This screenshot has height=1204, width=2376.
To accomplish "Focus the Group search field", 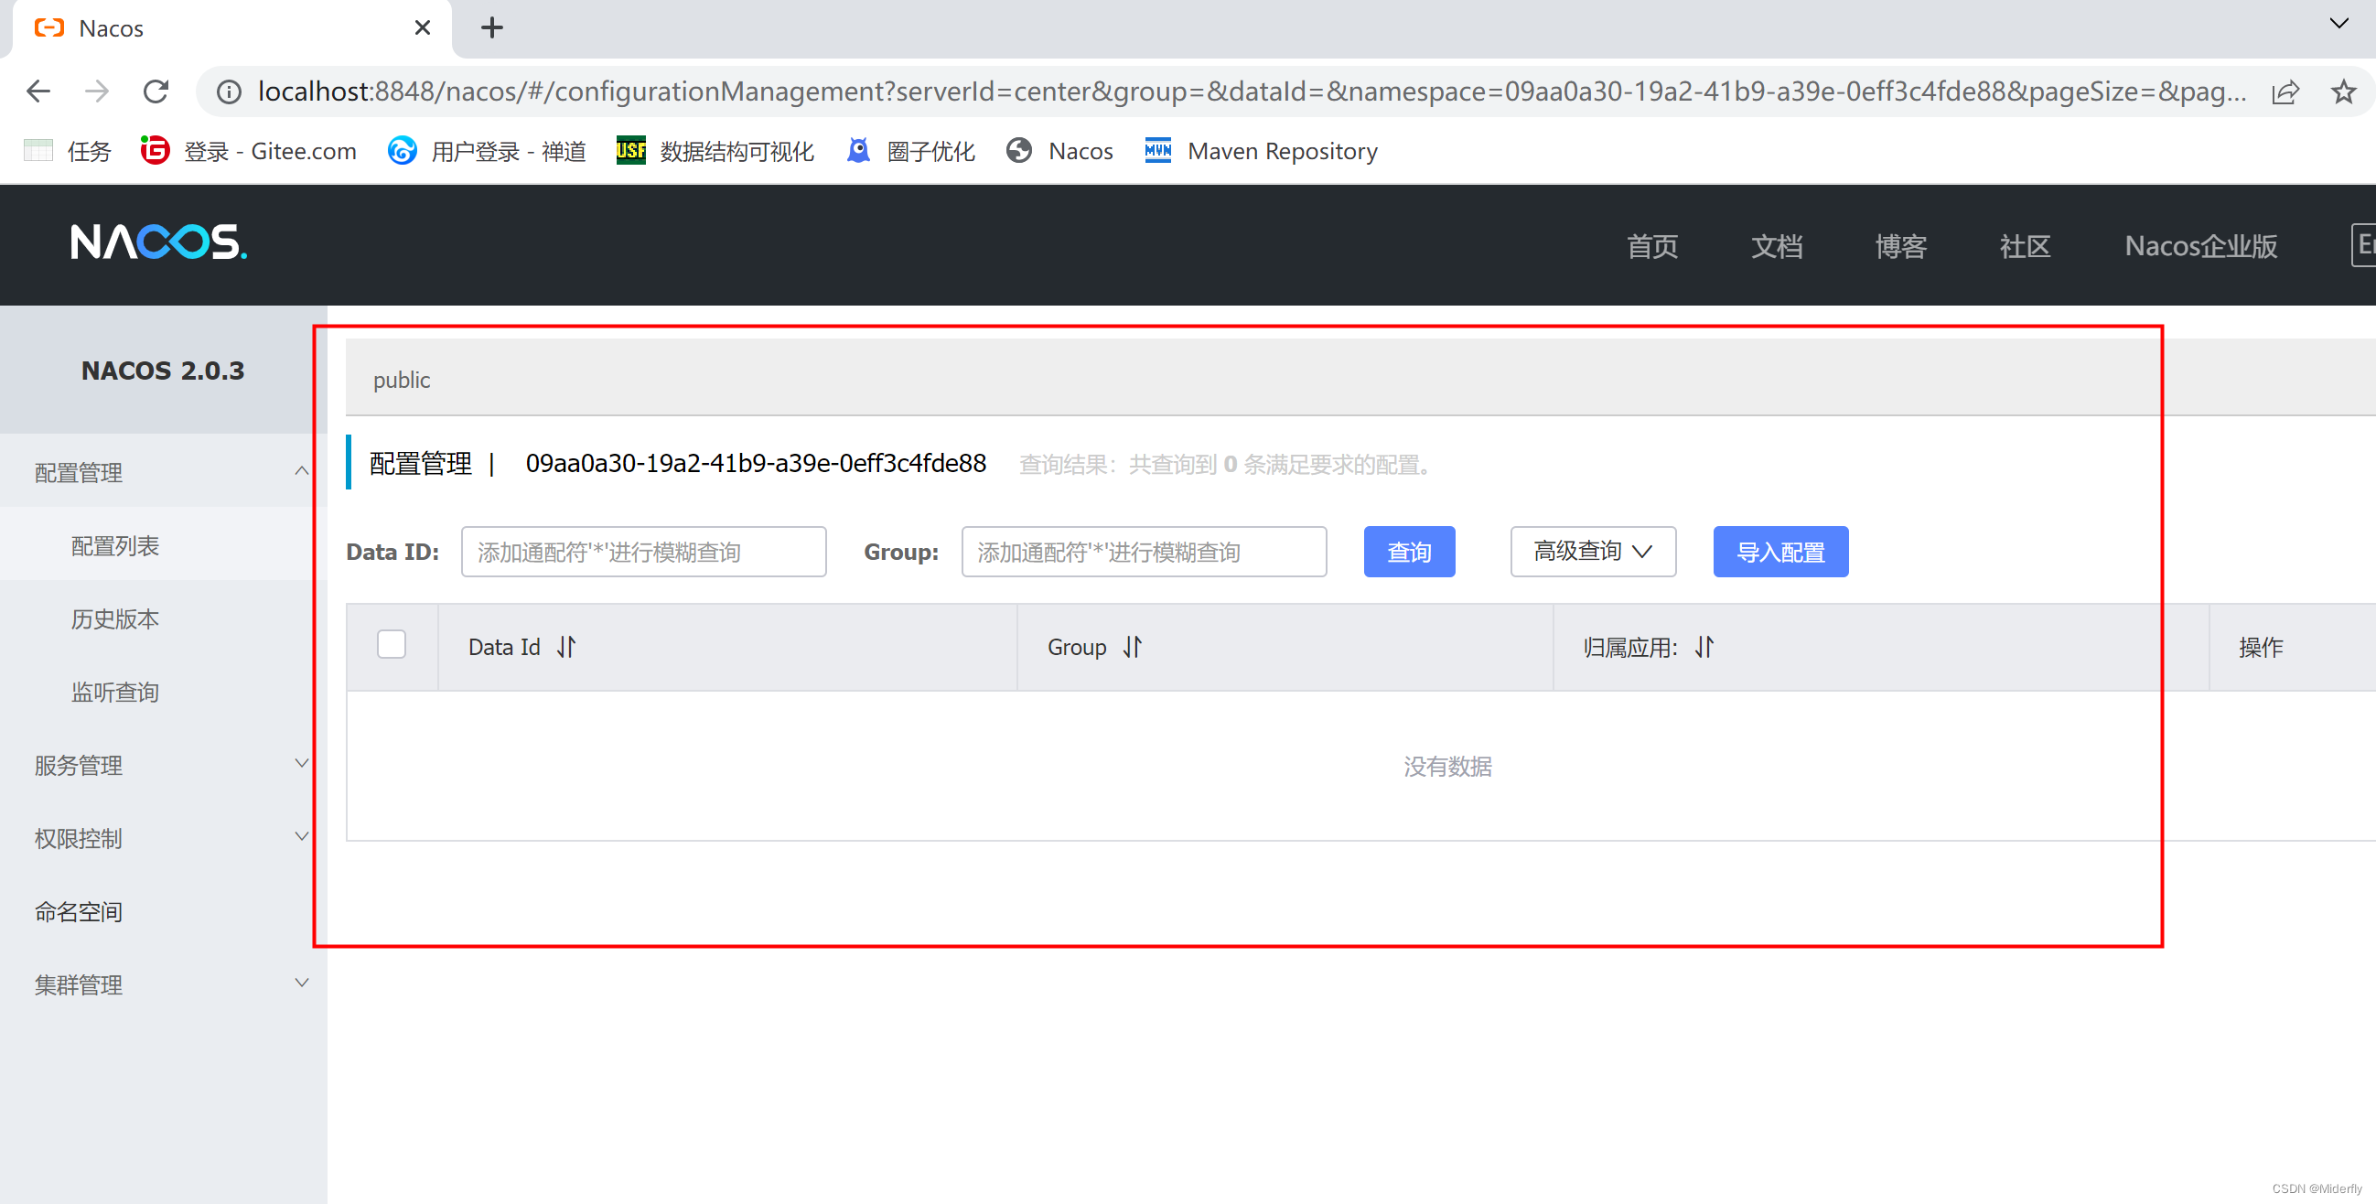I will click(1144, 552).
